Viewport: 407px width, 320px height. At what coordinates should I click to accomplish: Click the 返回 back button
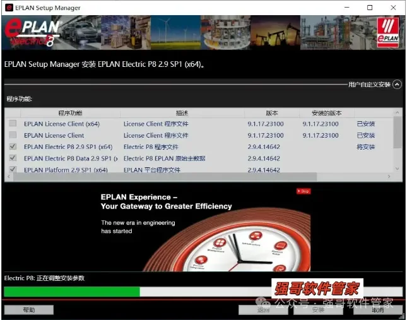263,310
